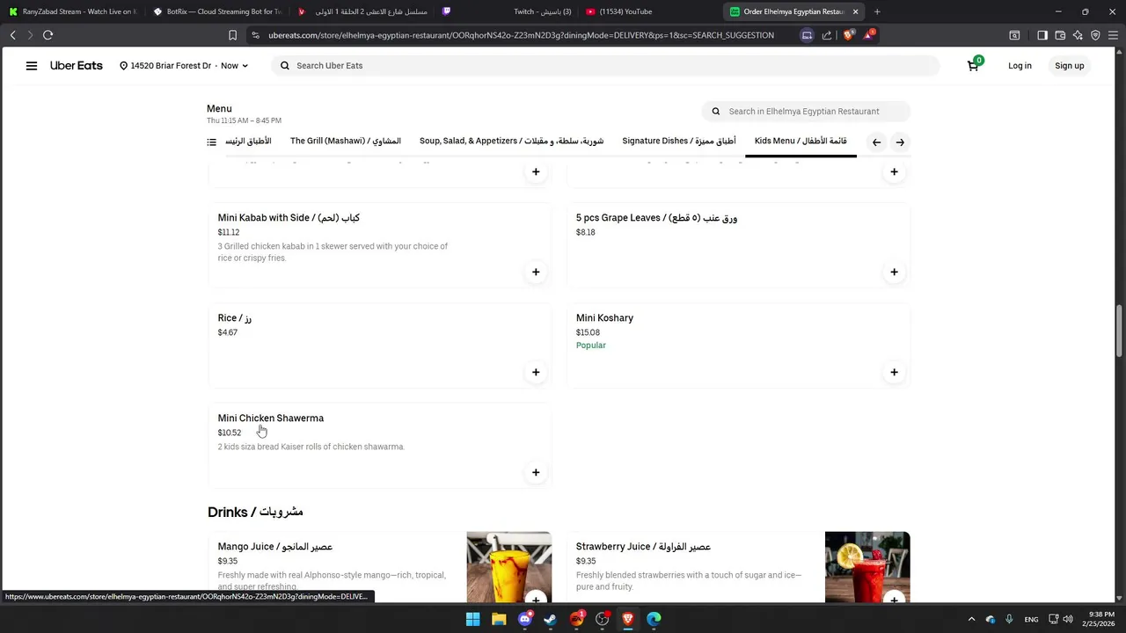
Task: Add Mini Kabab with Side to cart
Action: (536, 272)
